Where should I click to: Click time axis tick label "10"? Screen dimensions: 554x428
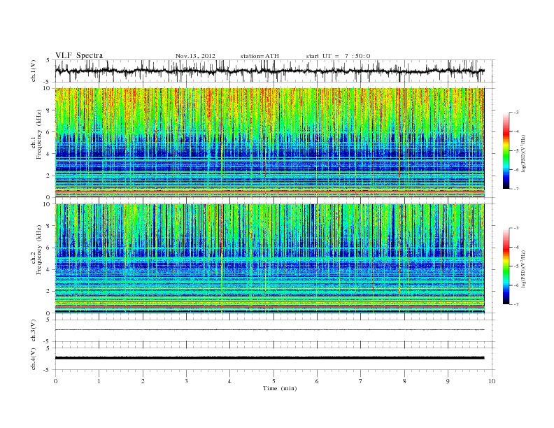click(x=492, y=381)
